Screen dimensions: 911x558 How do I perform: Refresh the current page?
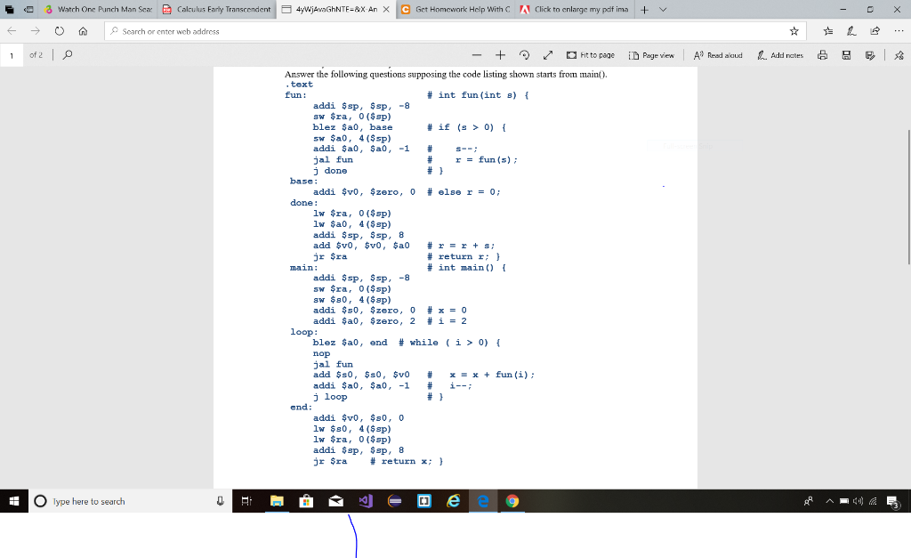click(x=60, y=31)
